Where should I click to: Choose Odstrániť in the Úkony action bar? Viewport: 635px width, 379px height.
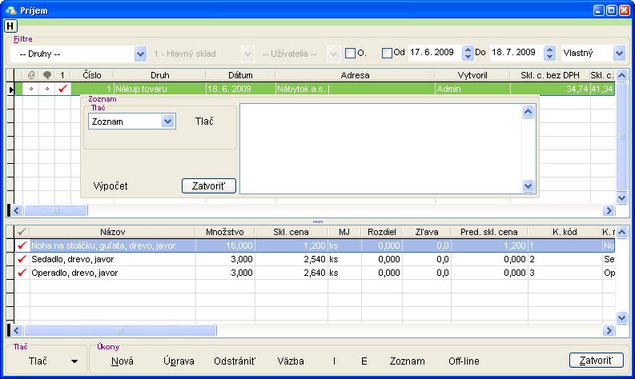[235, 361]
